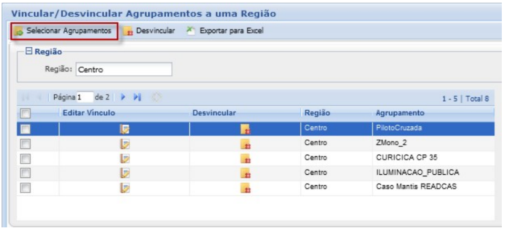506x230 pixels.
Task: Click Edit Link icon for ZMono_2 row
Action: (x=124, y=144)
